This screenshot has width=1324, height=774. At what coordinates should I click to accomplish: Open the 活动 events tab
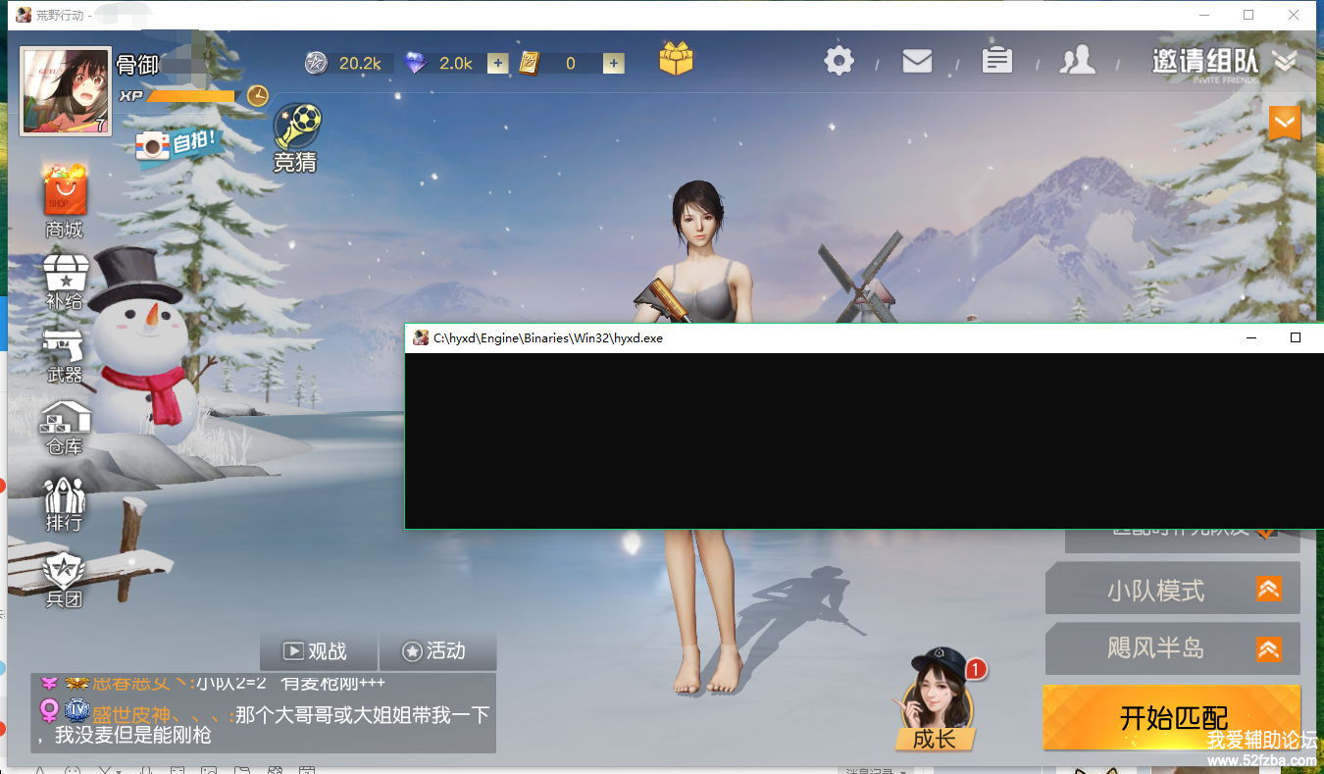click(x=437, y=650)
